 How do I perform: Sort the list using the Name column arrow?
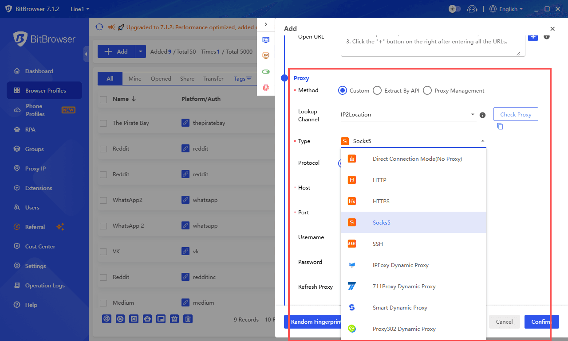pyautogui.click(x=134, y=99)
